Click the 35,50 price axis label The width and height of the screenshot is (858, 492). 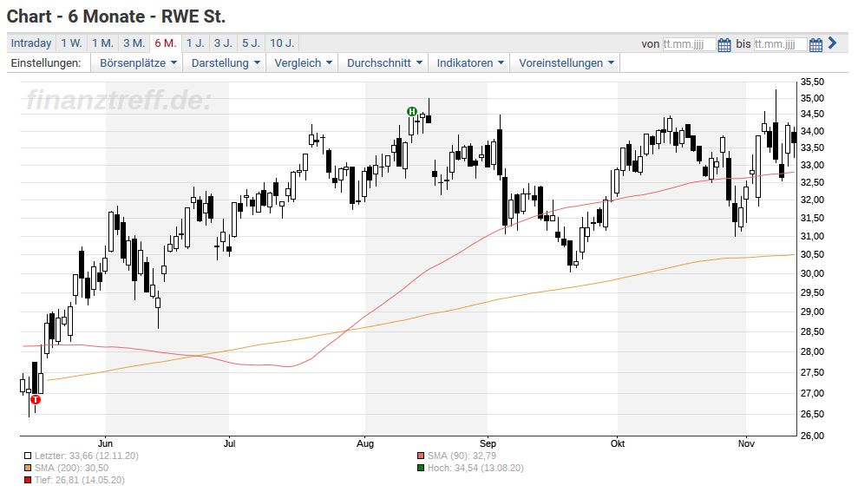pyautogui.click(x=812, y=82)
